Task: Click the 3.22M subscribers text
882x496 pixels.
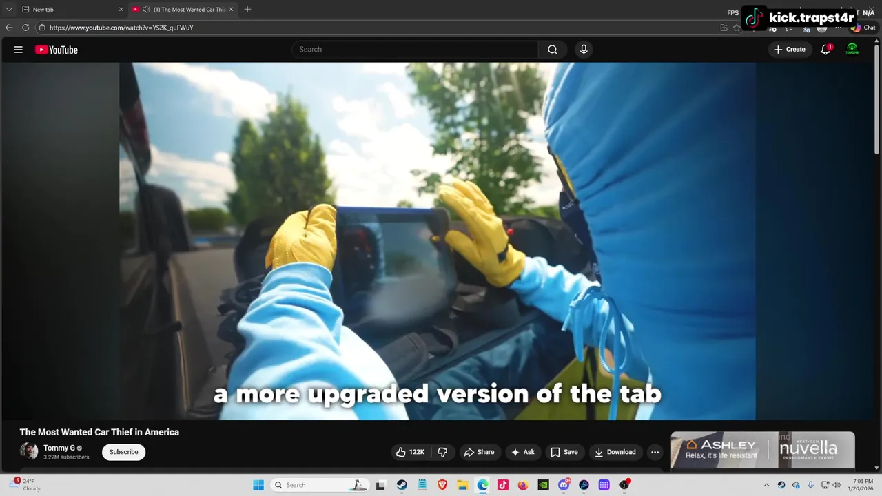Action: pos(66,457)
